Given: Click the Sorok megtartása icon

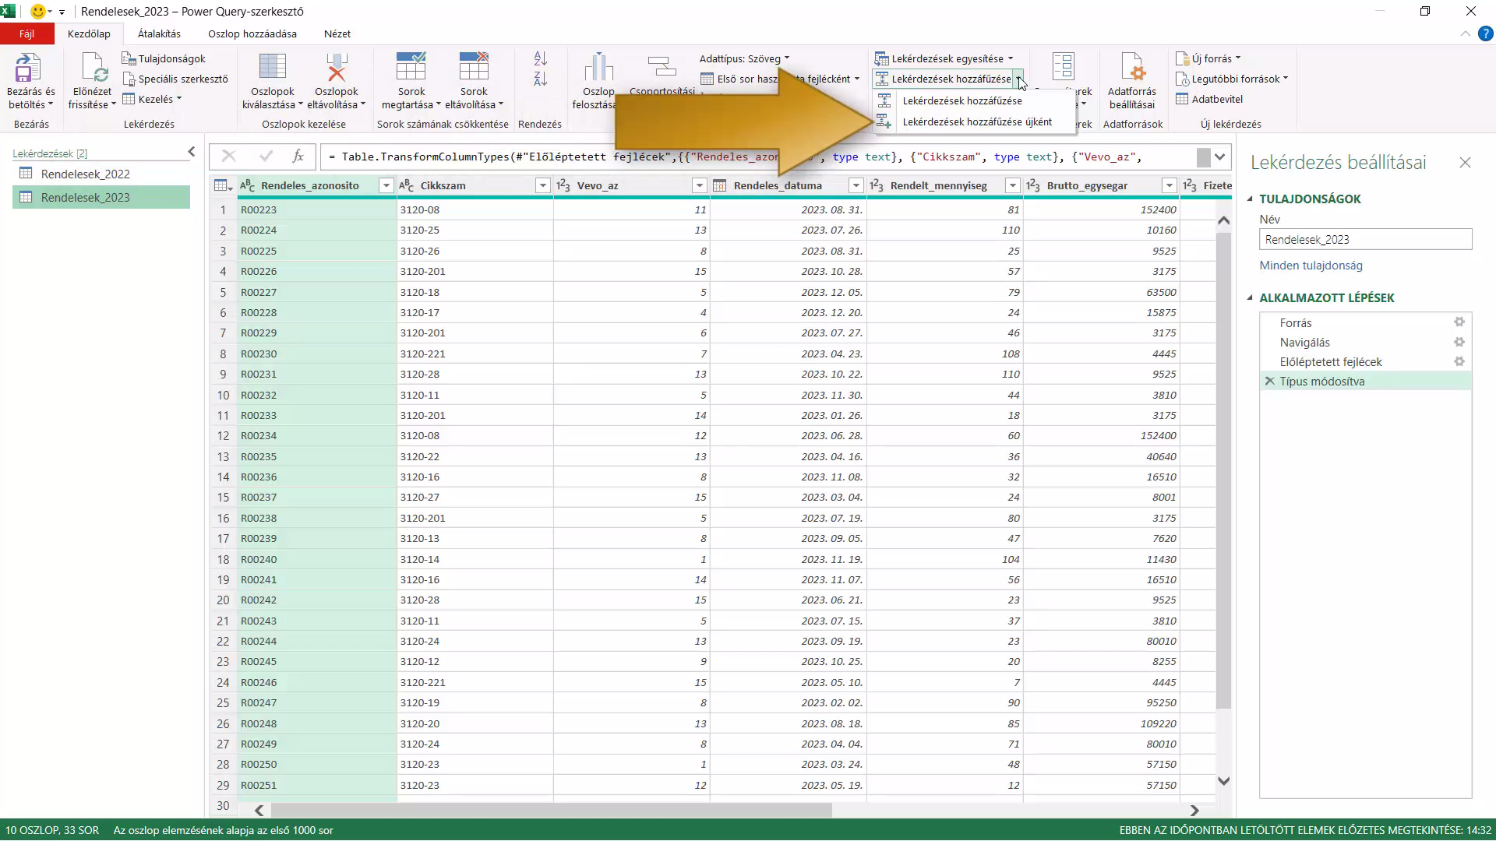Looking at the screenshot, I should pos(411,68).
